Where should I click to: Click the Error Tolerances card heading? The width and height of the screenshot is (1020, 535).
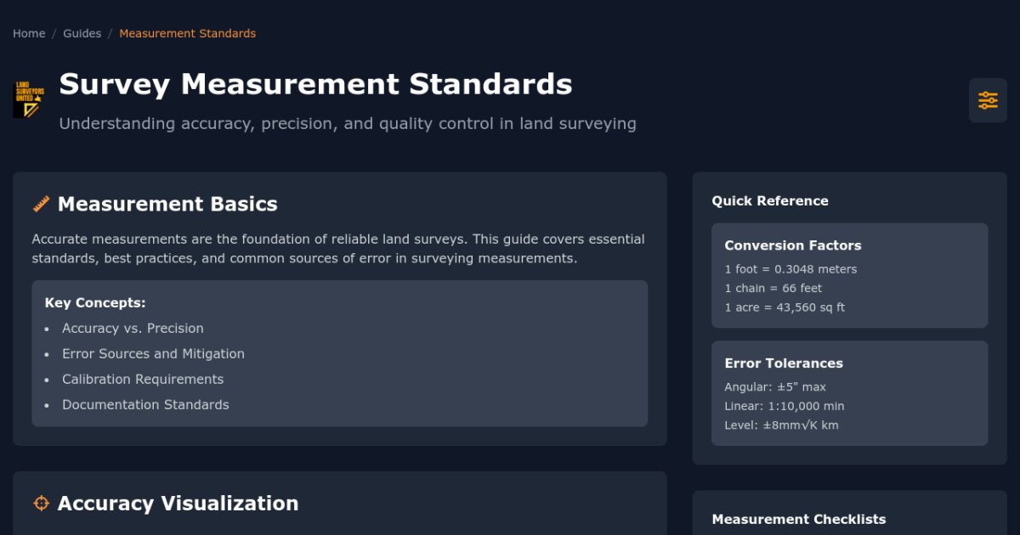pyautogui.click(x=783, y=363)
